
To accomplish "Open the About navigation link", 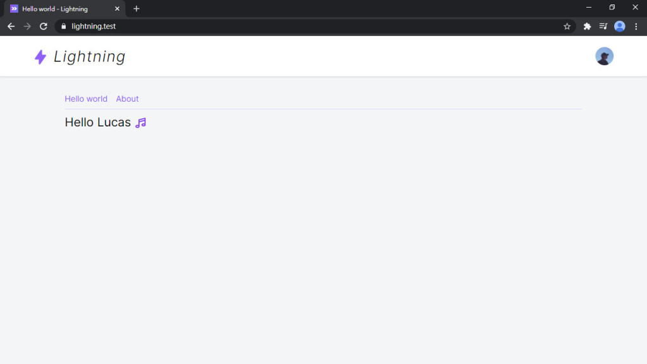I will coord(127,99).
